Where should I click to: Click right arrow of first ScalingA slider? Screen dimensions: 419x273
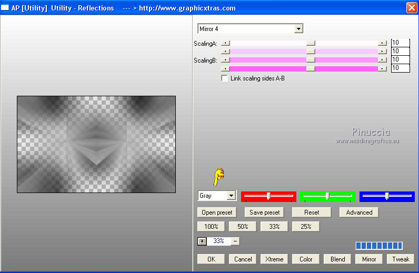point(382,43)
